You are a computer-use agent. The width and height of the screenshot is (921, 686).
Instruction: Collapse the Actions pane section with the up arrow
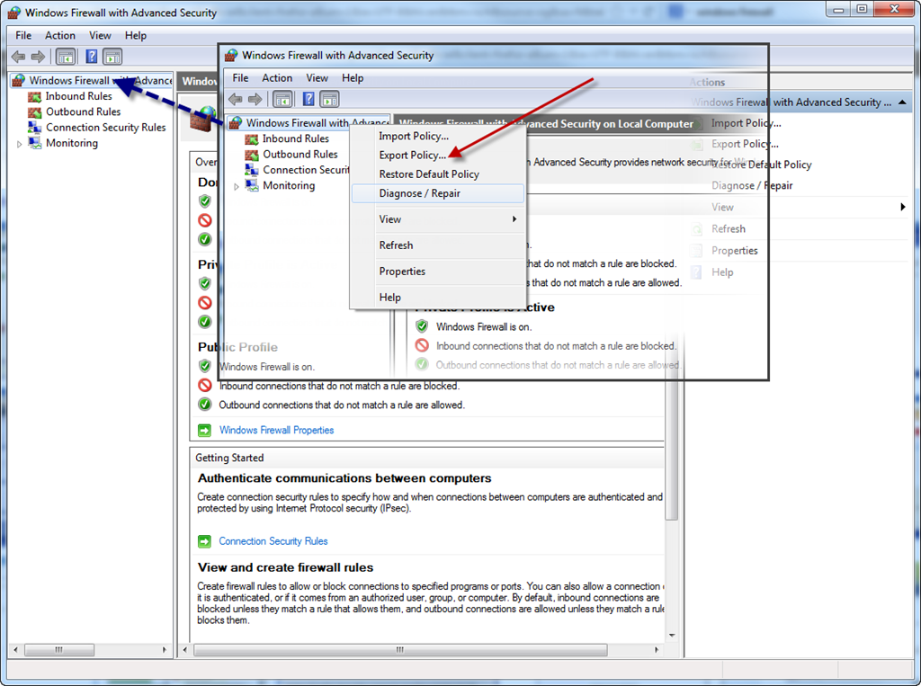coord(903,102)
